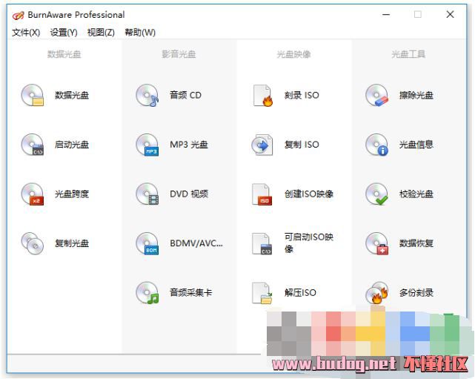Click the 解压ISO text label
The image size is (475, 379).
pyautogui.click(x=300, y=293)
